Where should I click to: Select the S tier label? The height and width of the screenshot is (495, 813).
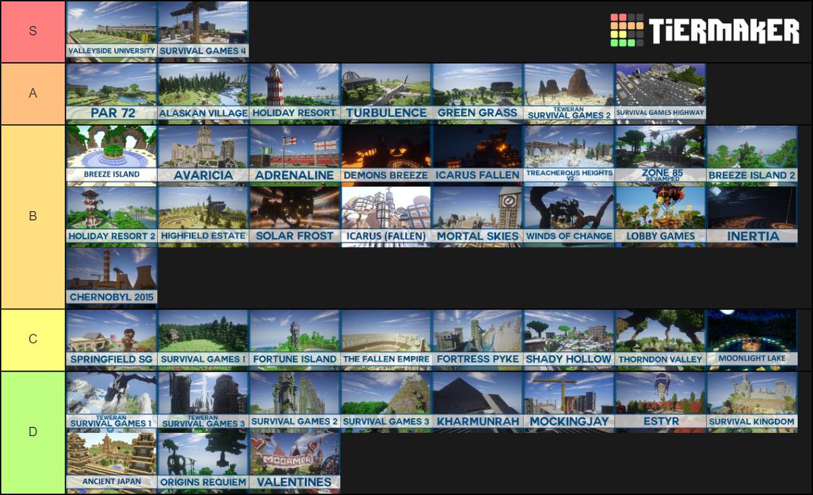33,31
